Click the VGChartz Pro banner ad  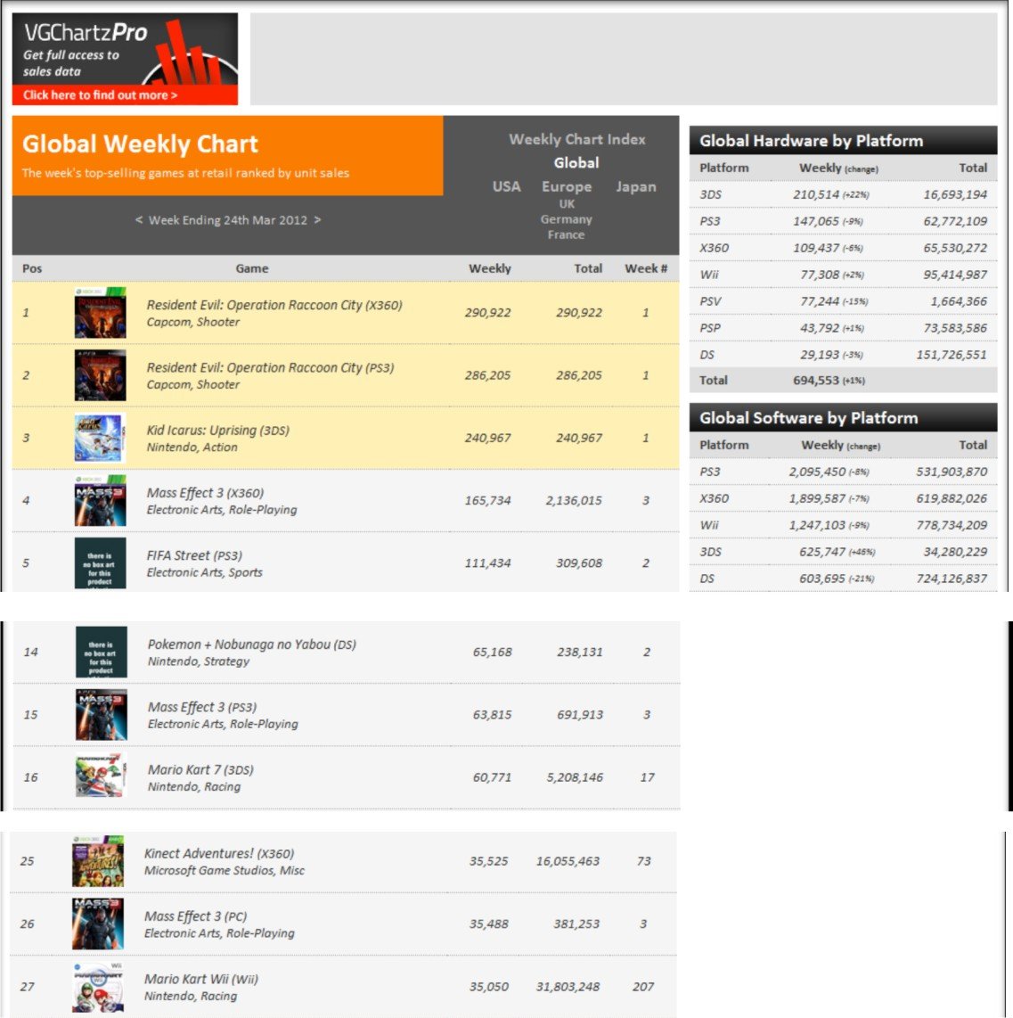pos(125,59)
